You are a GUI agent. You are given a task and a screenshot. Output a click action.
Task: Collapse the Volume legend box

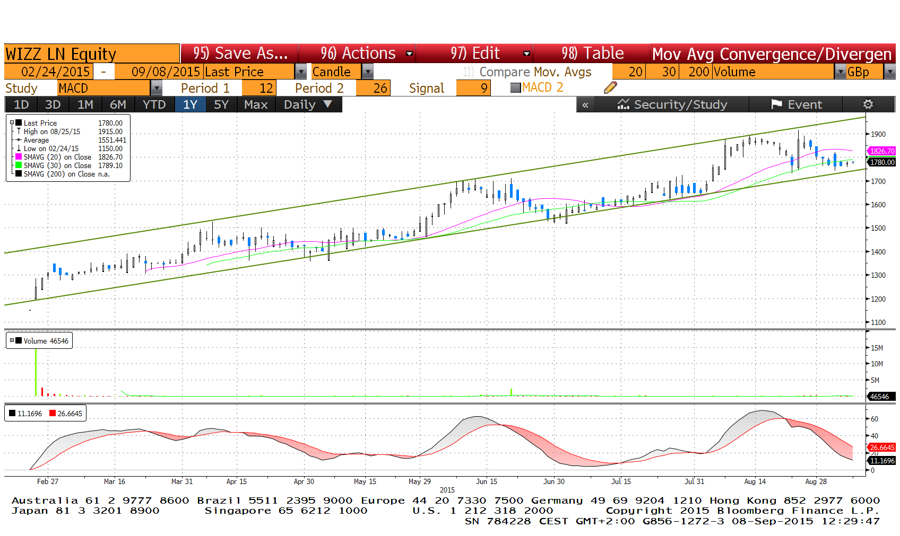tap(12, 340)
